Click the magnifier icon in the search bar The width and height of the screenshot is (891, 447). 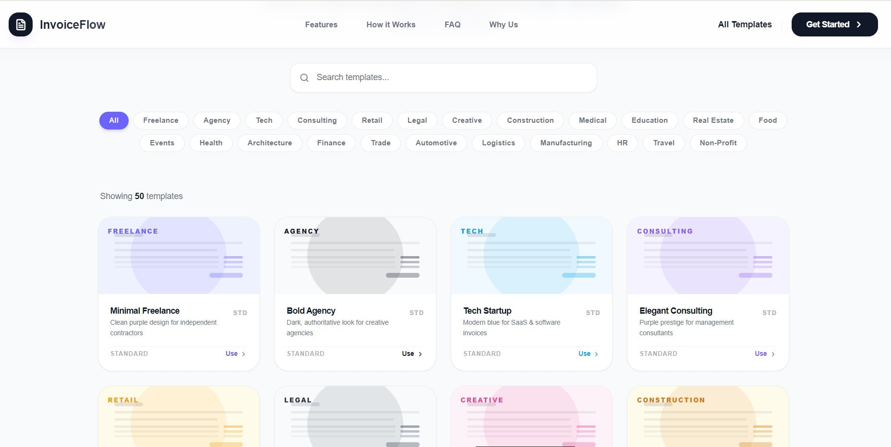[x=304, y=77]
